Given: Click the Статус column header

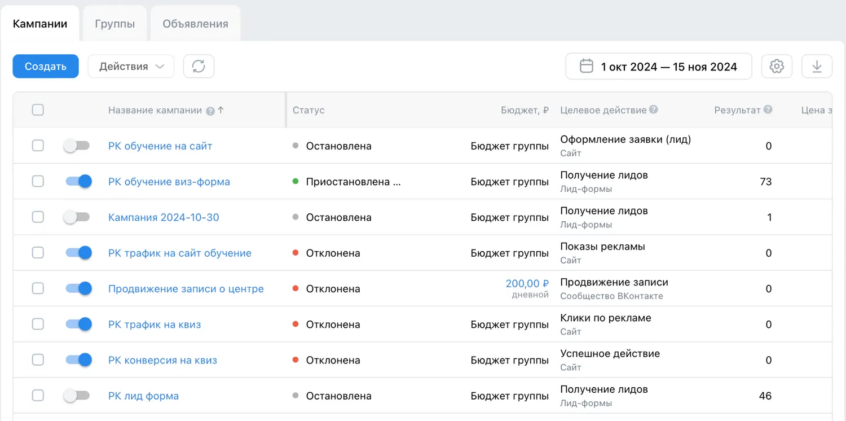Looking at the screenshot, I should click(309, 110).
